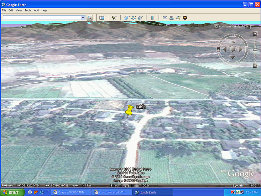Toggle the sky view mode icon
Viewport: 261px width, 196px height.
point(185,17)
